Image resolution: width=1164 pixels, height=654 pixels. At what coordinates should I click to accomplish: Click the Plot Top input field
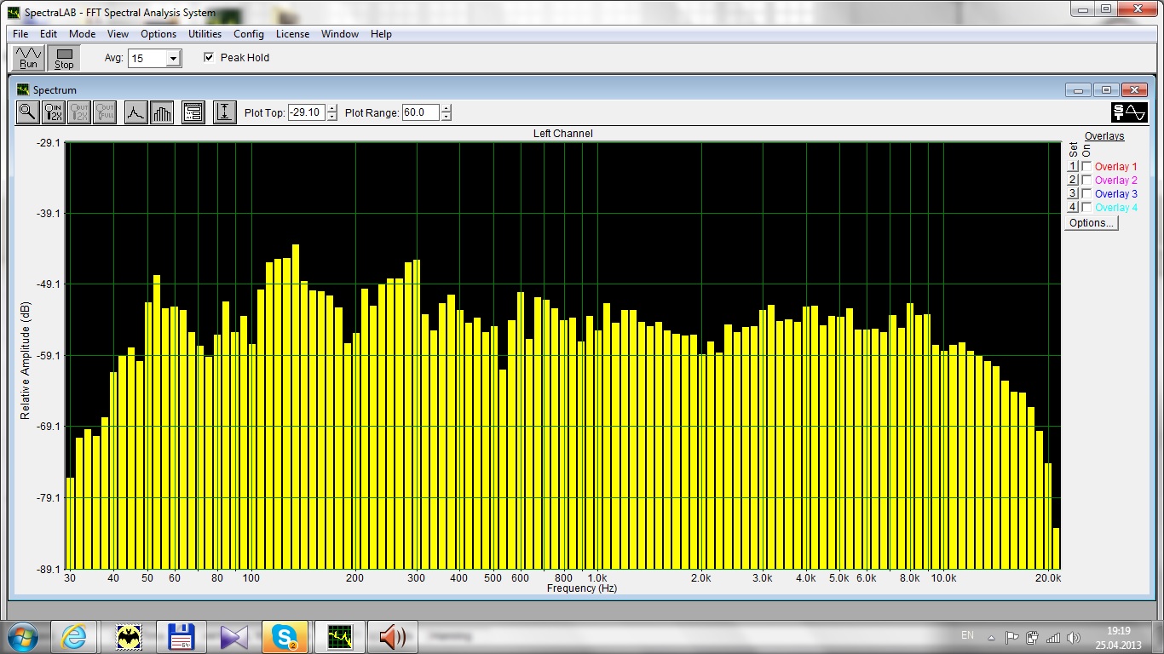pos(306,112)
